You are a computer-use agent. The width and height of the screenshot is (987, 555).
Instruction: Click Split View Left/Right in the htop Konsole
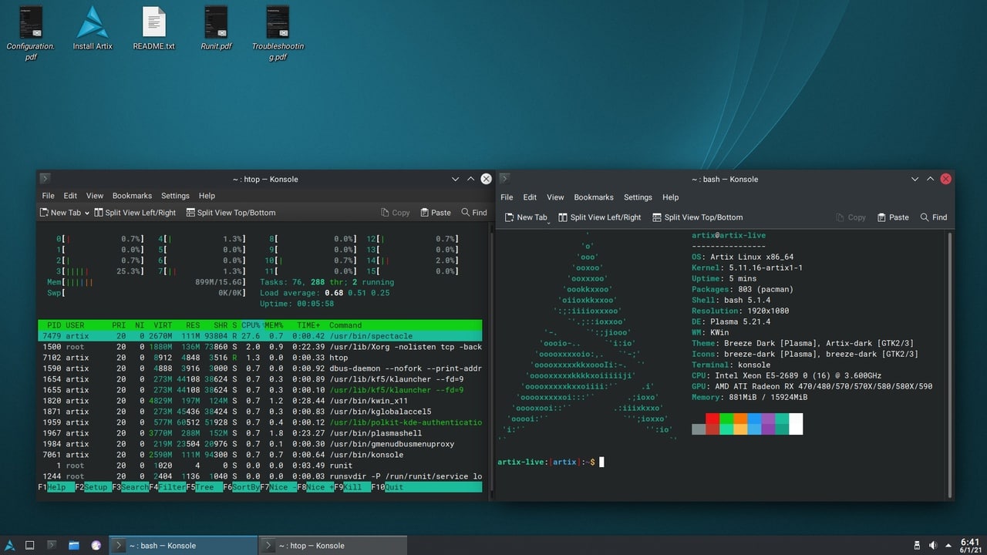135,213
